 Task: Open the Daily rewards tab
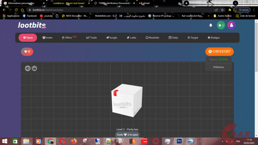(173, 38)
